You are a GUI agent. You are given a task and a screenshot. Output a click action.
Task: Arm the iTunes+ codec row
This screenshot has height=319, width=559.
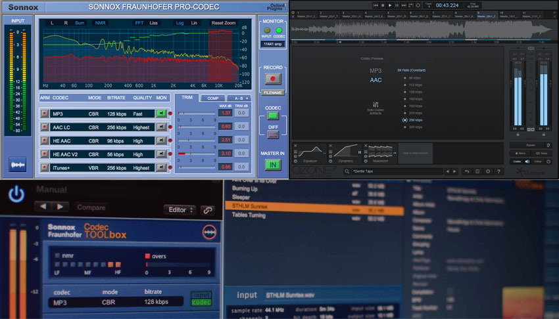click(45, 167)
